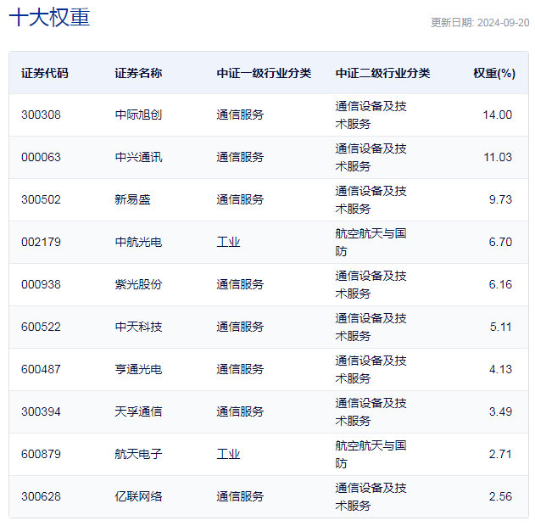Click weight value 3.49
The height and width of the screenshot is (526, 535).
click(500, 411)
